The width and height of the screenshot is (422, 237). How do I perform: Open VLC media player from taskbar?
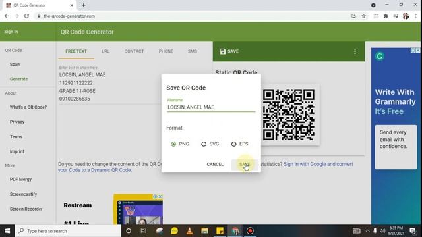(x=189, y=231)
